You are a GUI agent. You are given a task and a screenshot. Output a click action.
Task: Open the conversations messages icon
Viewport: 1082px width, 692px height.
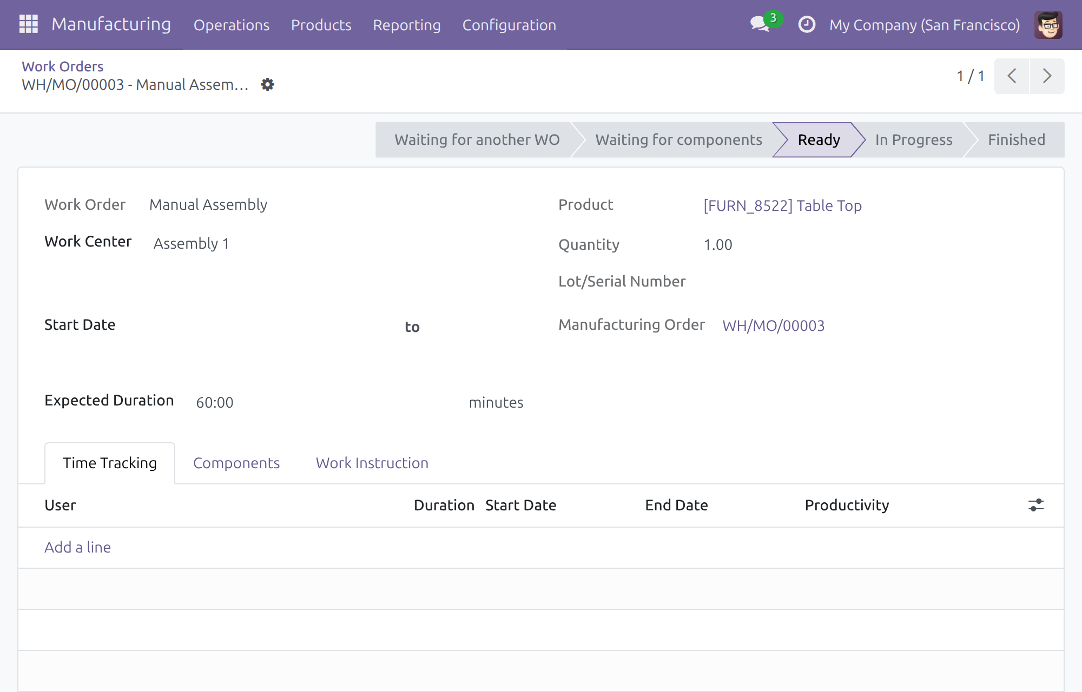pos(760,24)
